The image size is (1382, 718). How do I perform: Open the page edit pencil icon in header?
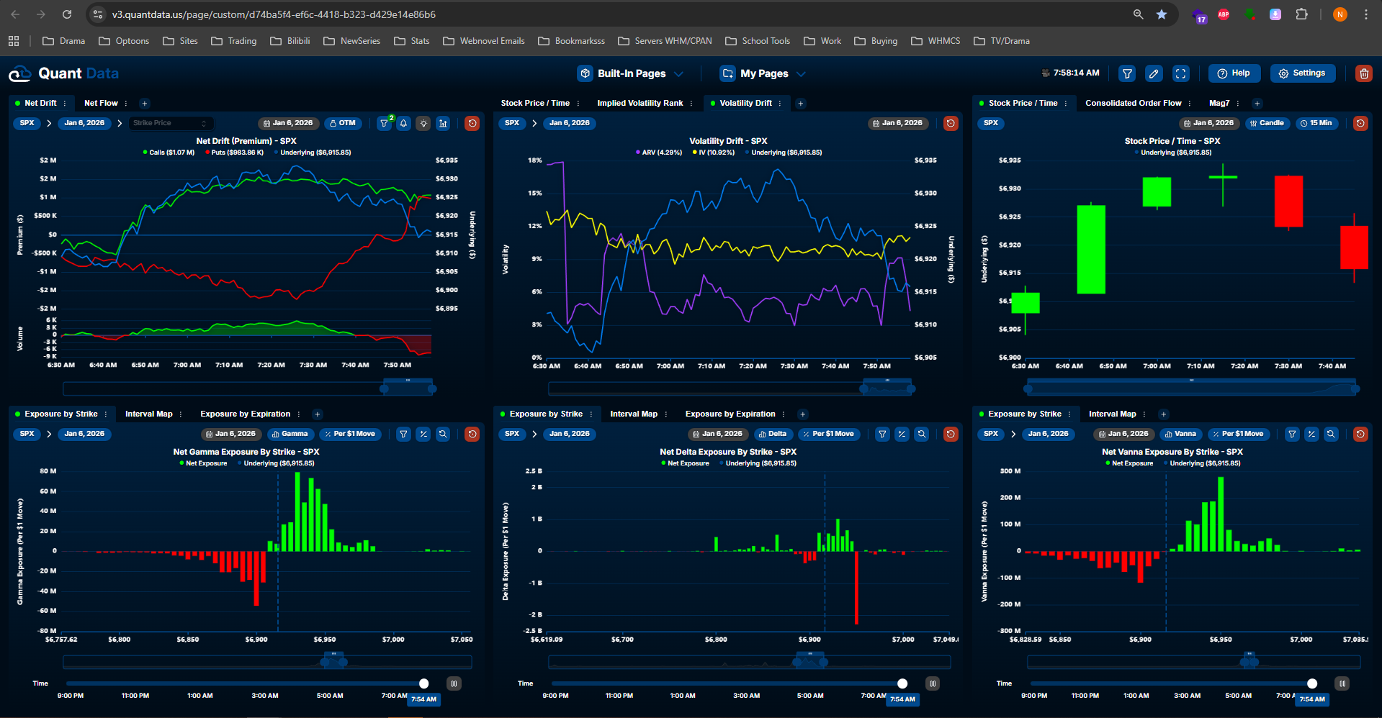1154,73
